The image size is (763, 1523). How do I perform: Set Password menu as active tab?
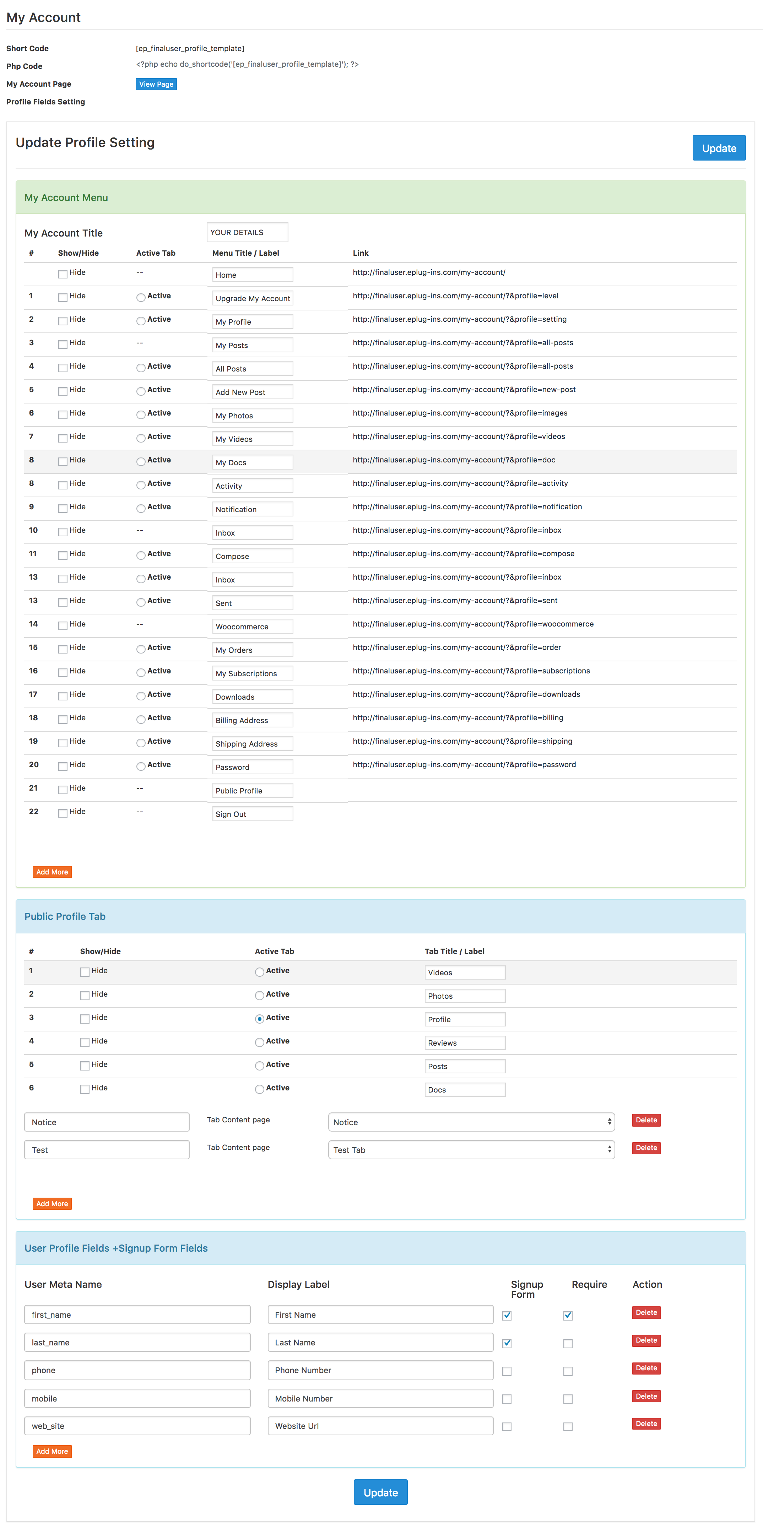(x=141, y=766)
